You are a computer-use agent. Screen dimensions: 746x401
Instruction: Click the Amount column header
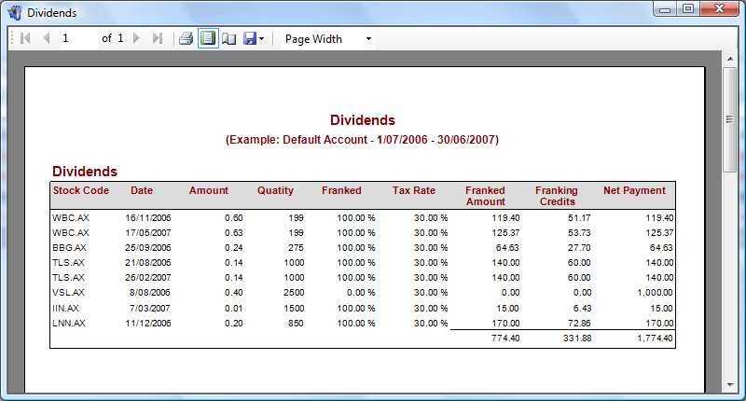tap(209, 190)
